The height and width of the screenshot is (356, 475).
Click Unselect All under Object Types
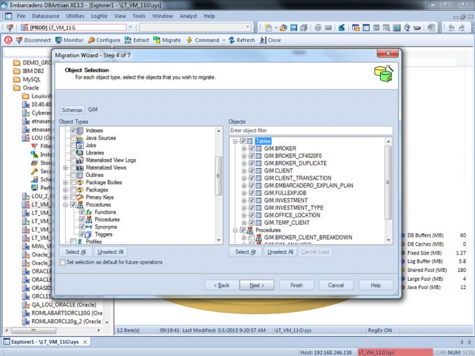point(110,252)
